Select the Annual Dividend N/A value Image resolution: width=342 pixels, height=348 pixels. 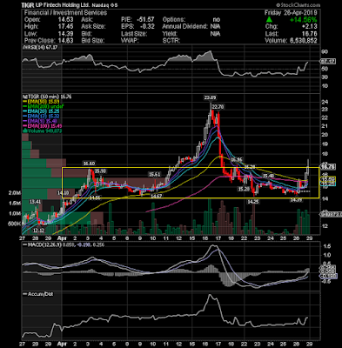click(216, 26)
